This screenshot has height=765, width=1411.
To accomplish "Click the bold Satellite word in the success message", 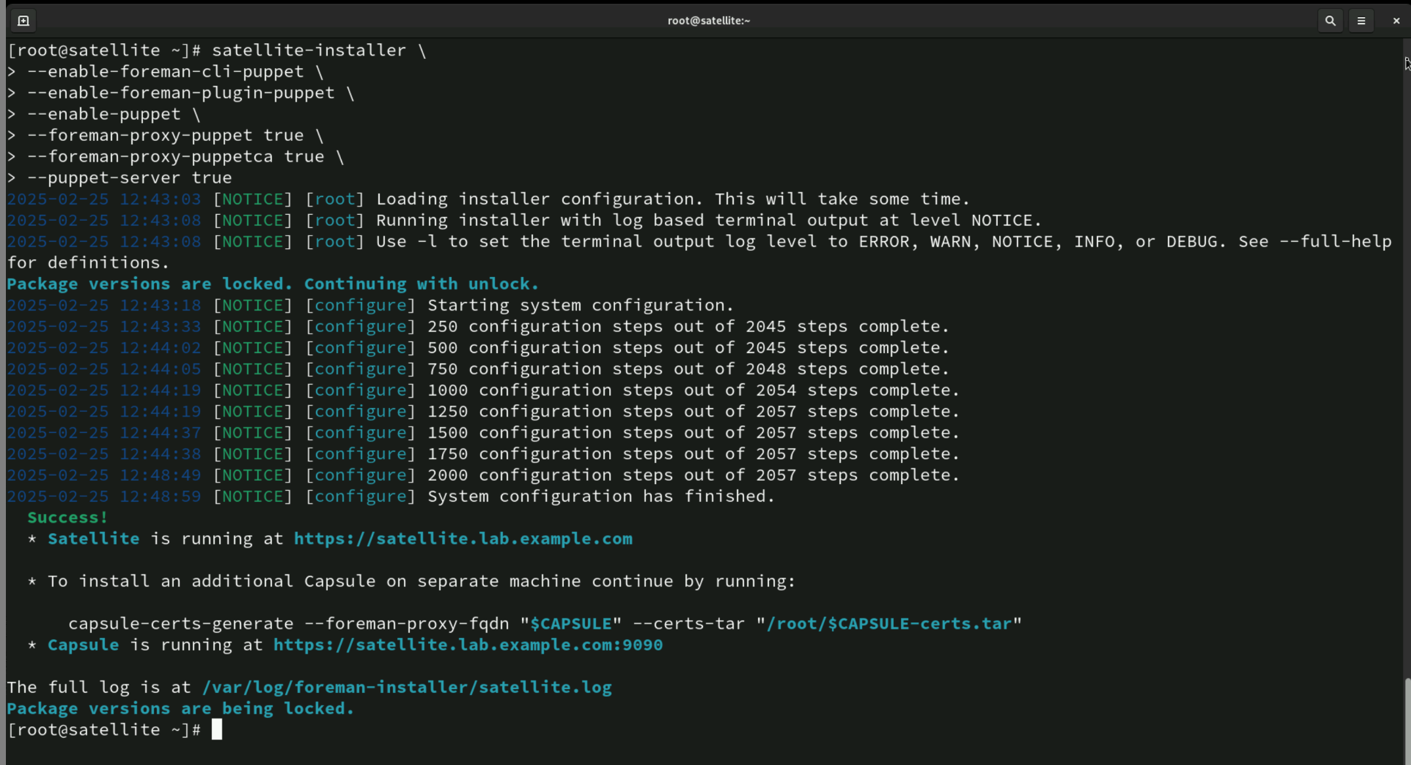I will click(x=93, y=539).
